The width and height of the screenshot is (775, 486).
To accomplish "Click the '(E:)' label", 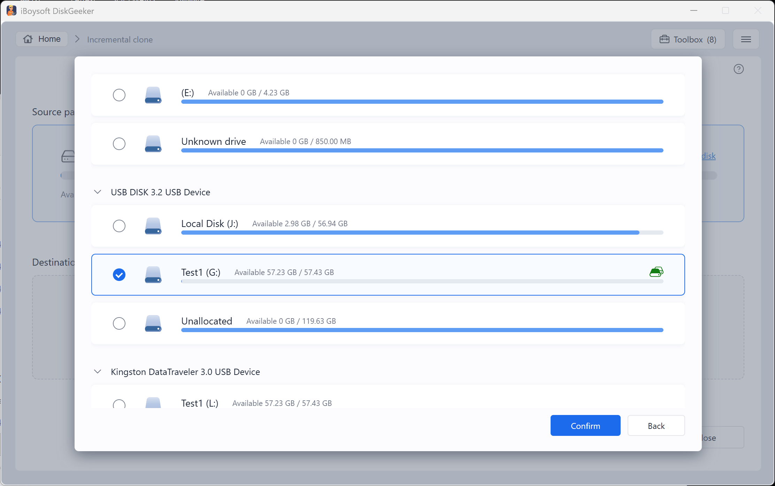I will (x=187, y=93).
